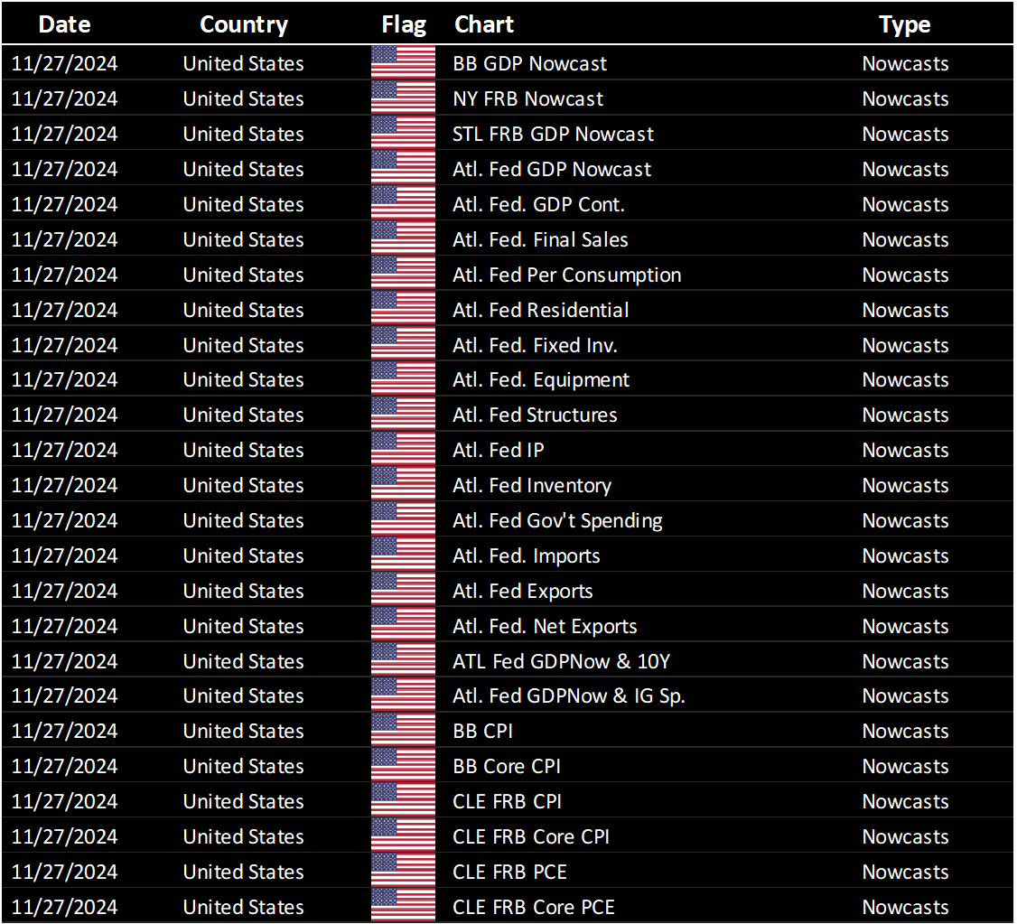This screenshot has height=924, width=1017.
Task: Select the flag next to BB Core CPI
Action: (403, 766)
